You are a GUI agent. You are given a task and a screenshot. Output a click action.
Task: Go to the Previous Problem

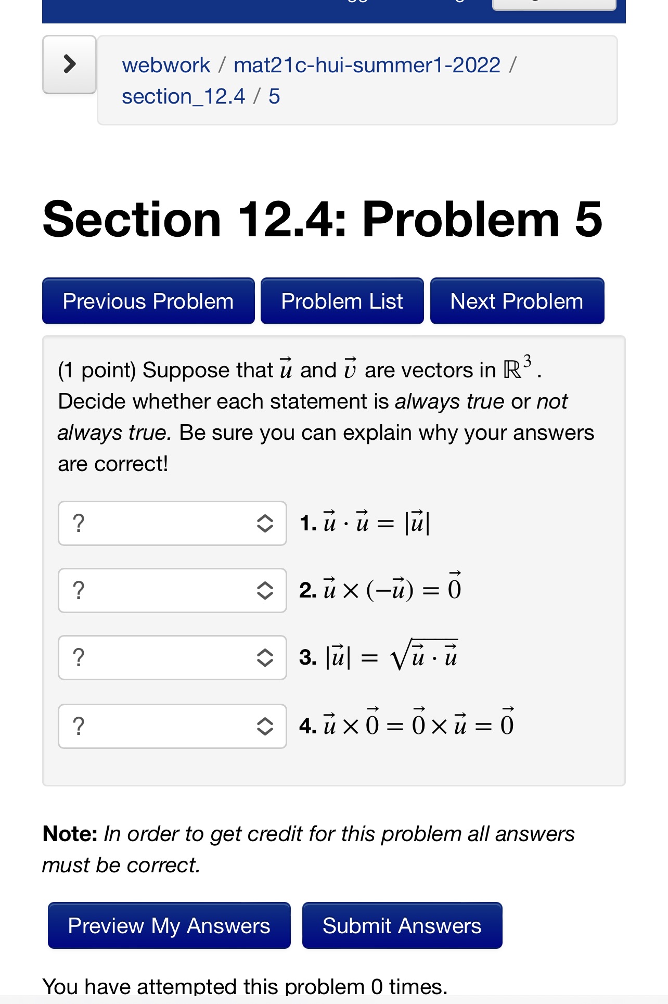tap(148, 301)
